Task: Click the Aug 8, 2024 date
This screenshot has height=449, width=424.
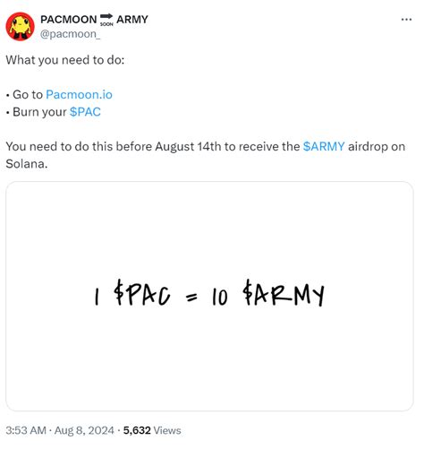Action: [84, 430]
